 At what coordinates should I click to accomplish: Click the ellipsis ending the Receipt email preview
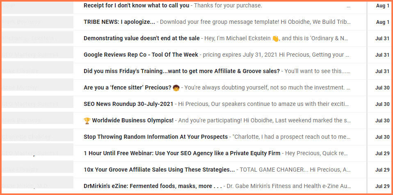click(348, 6)
